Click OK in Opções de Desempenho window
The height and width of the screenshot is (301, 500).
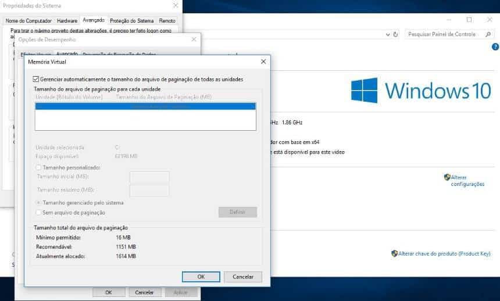pos(109,292)
